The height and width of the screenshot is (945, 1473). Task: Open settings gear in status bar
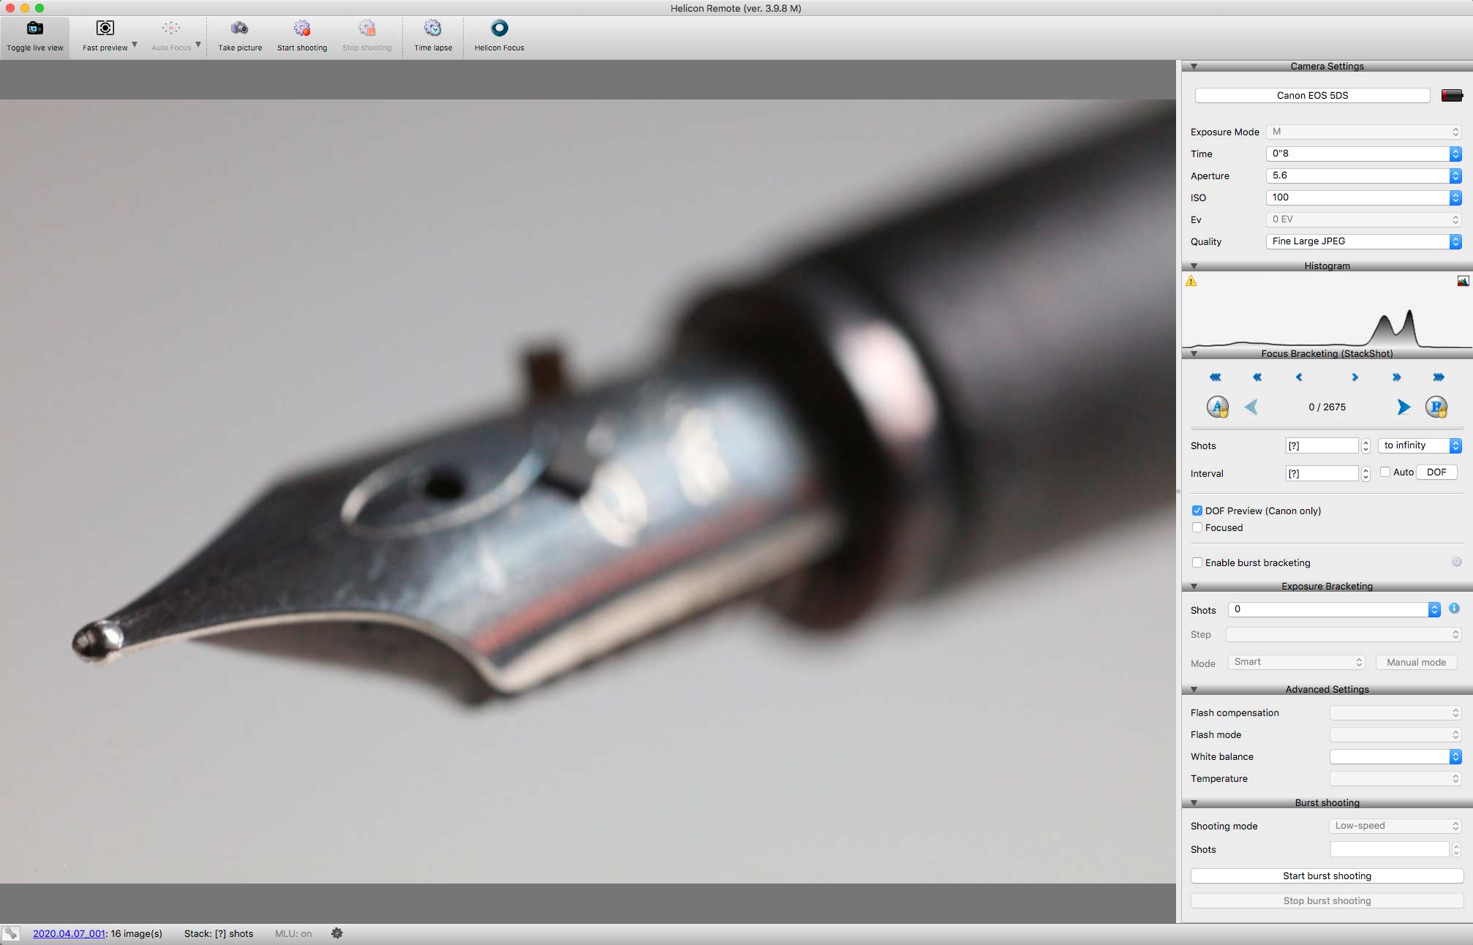(336, 933)
